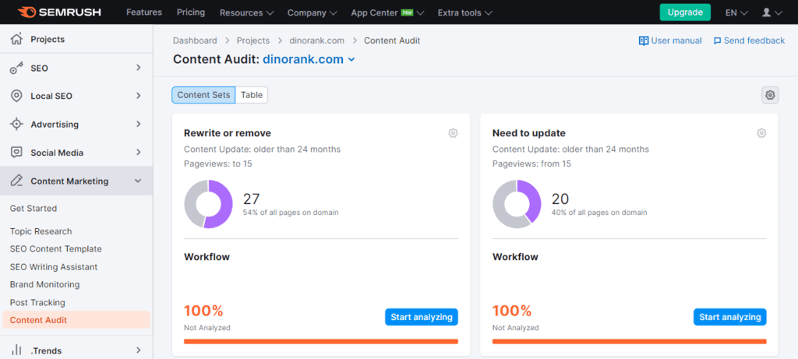
Task: Open page settings gear below User manual
Action: [x=770, y=95]
